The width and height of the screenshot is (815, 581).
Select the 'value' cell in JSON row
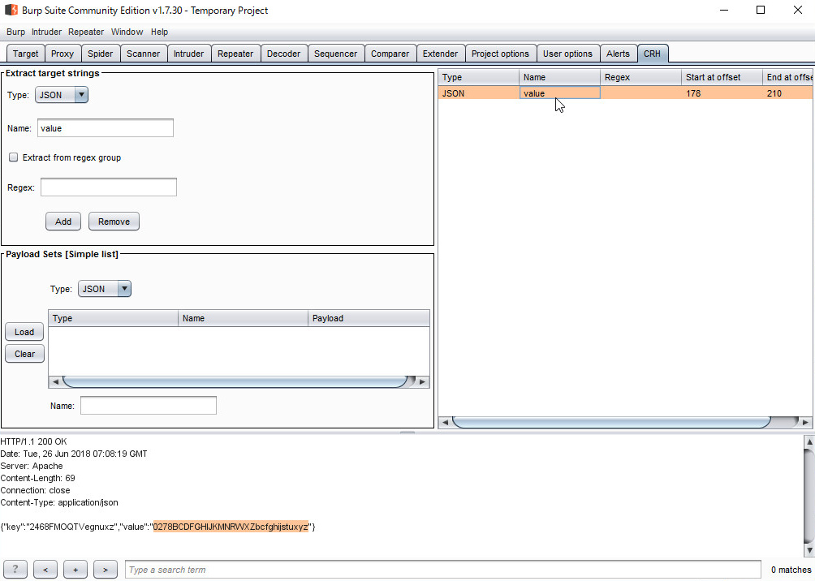point(560,93)
